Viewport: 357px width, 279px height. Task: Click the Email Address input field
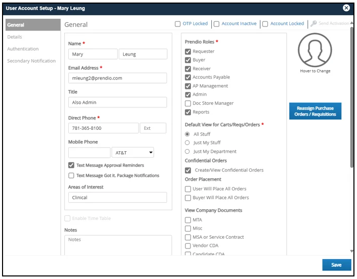[118, 78]
